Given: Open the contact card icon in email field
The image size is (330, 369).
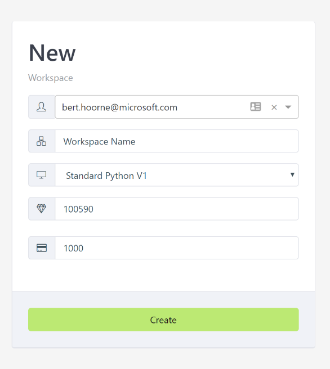Looking at the screenshot, I should tap(255, 107).
